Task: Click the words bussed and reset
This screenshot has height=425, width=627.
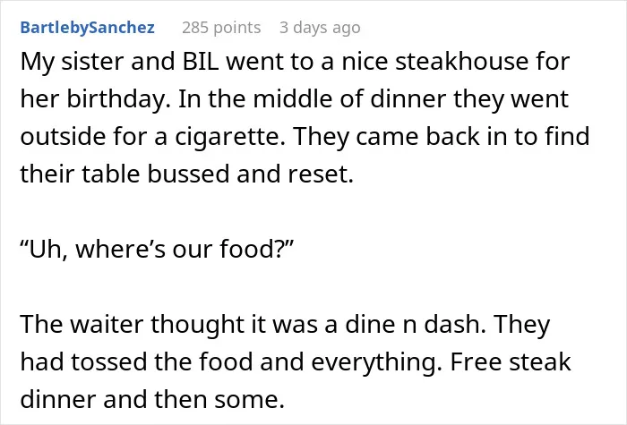Action: (251, 174)
